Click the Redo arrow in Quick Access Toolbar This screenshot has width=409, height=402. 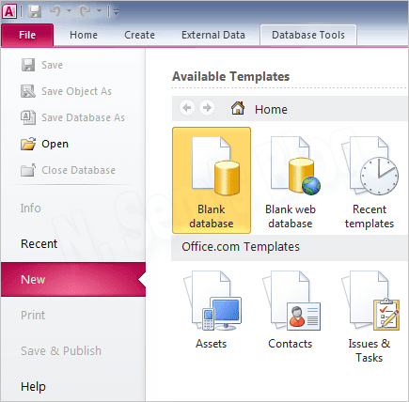[85, 11]
